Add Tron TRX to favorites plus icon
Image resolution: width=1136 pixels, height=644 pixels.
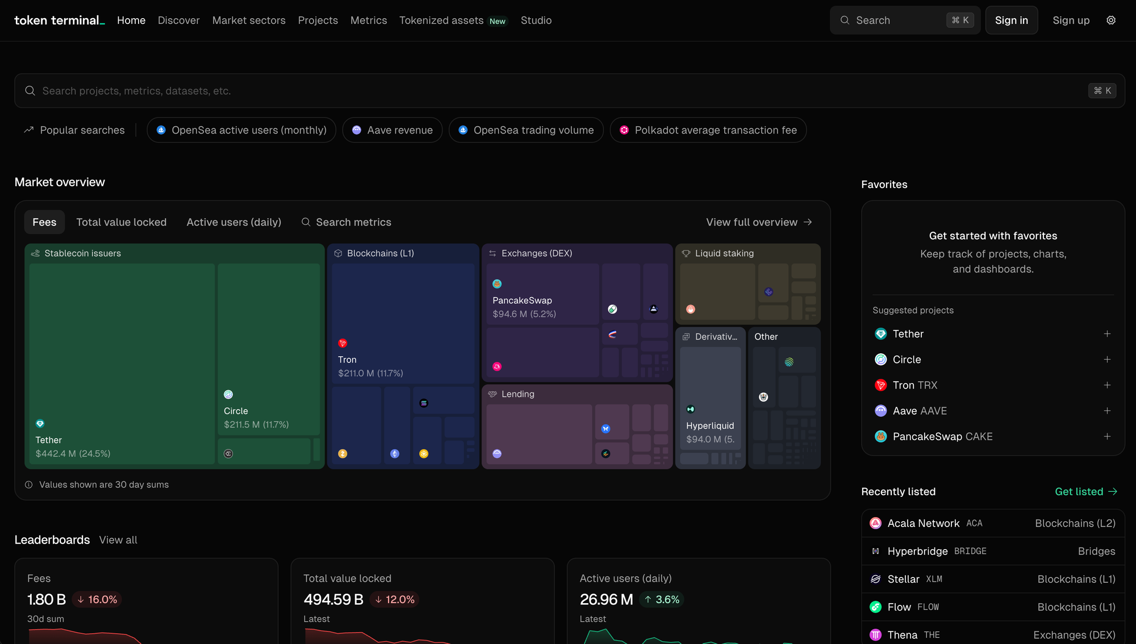[x=1107, y=385]
